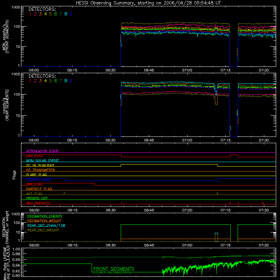Click the 0.94 tick label on livetime axis
The height and width of the screenshot is (280, 280).
[16, 265]
